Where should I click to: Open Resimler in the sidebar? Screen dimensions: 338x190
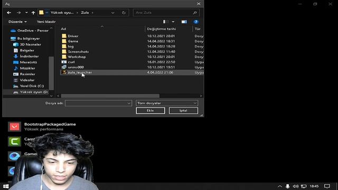[24, 74]
